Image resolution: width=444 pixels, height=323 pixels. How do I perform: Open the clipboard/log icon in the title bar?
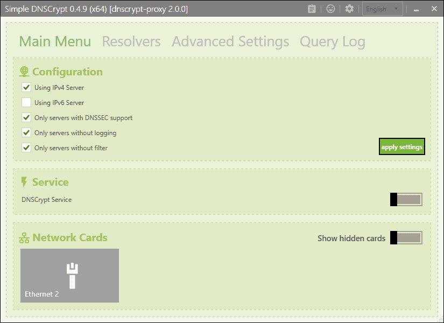pos(312,8)
